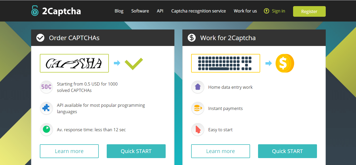Viewport: 356px width, 165px height.
Task: Click 'API available for most popular programming' text
Action: [x=101, y=105]
